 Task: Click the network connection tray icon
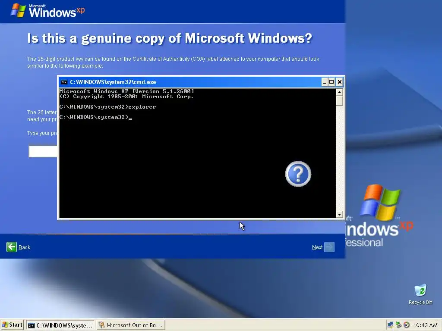[x=390, y=325]
